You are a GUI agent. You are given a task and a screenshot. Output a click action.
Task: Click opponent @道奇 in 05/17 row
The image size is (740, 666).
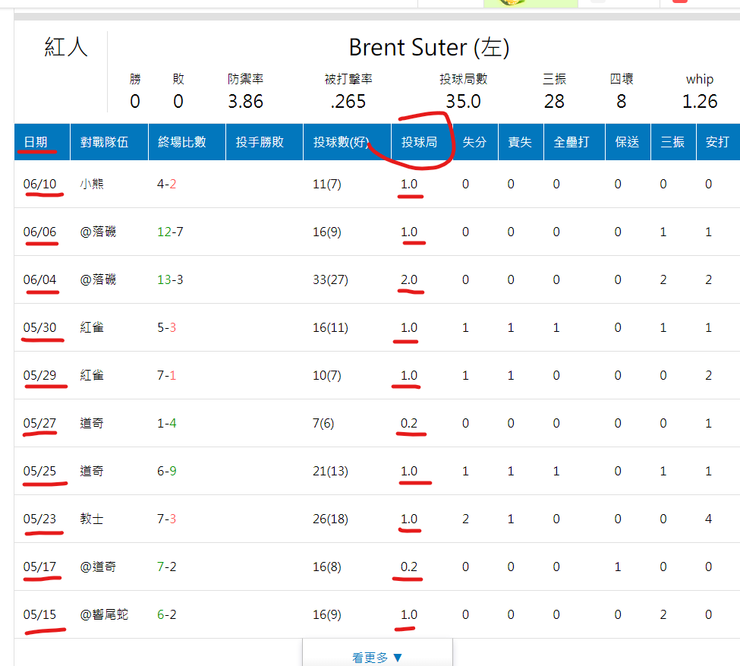tap(98, 567)
